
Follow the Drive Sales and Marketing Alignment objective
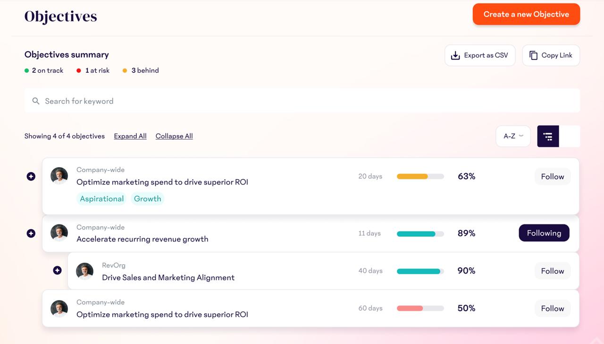(x=552, y=271)
